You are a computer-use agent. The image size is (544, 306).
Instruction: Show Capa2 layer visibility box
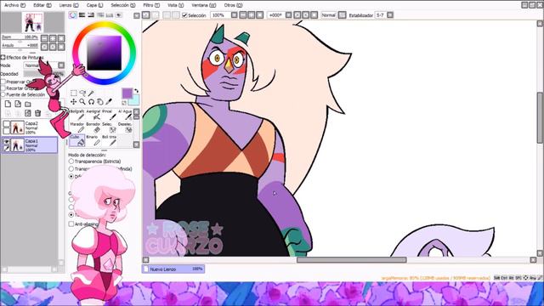[6, 123]
